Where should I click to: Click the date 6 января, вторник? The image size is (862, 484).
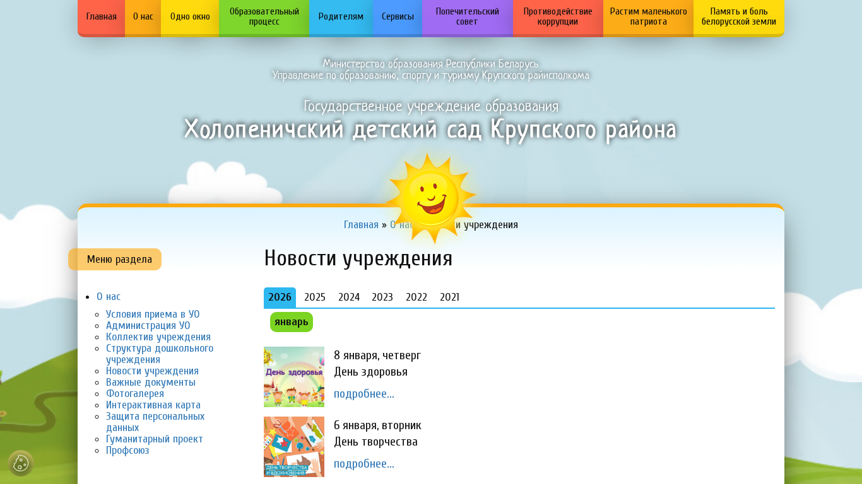377,425
